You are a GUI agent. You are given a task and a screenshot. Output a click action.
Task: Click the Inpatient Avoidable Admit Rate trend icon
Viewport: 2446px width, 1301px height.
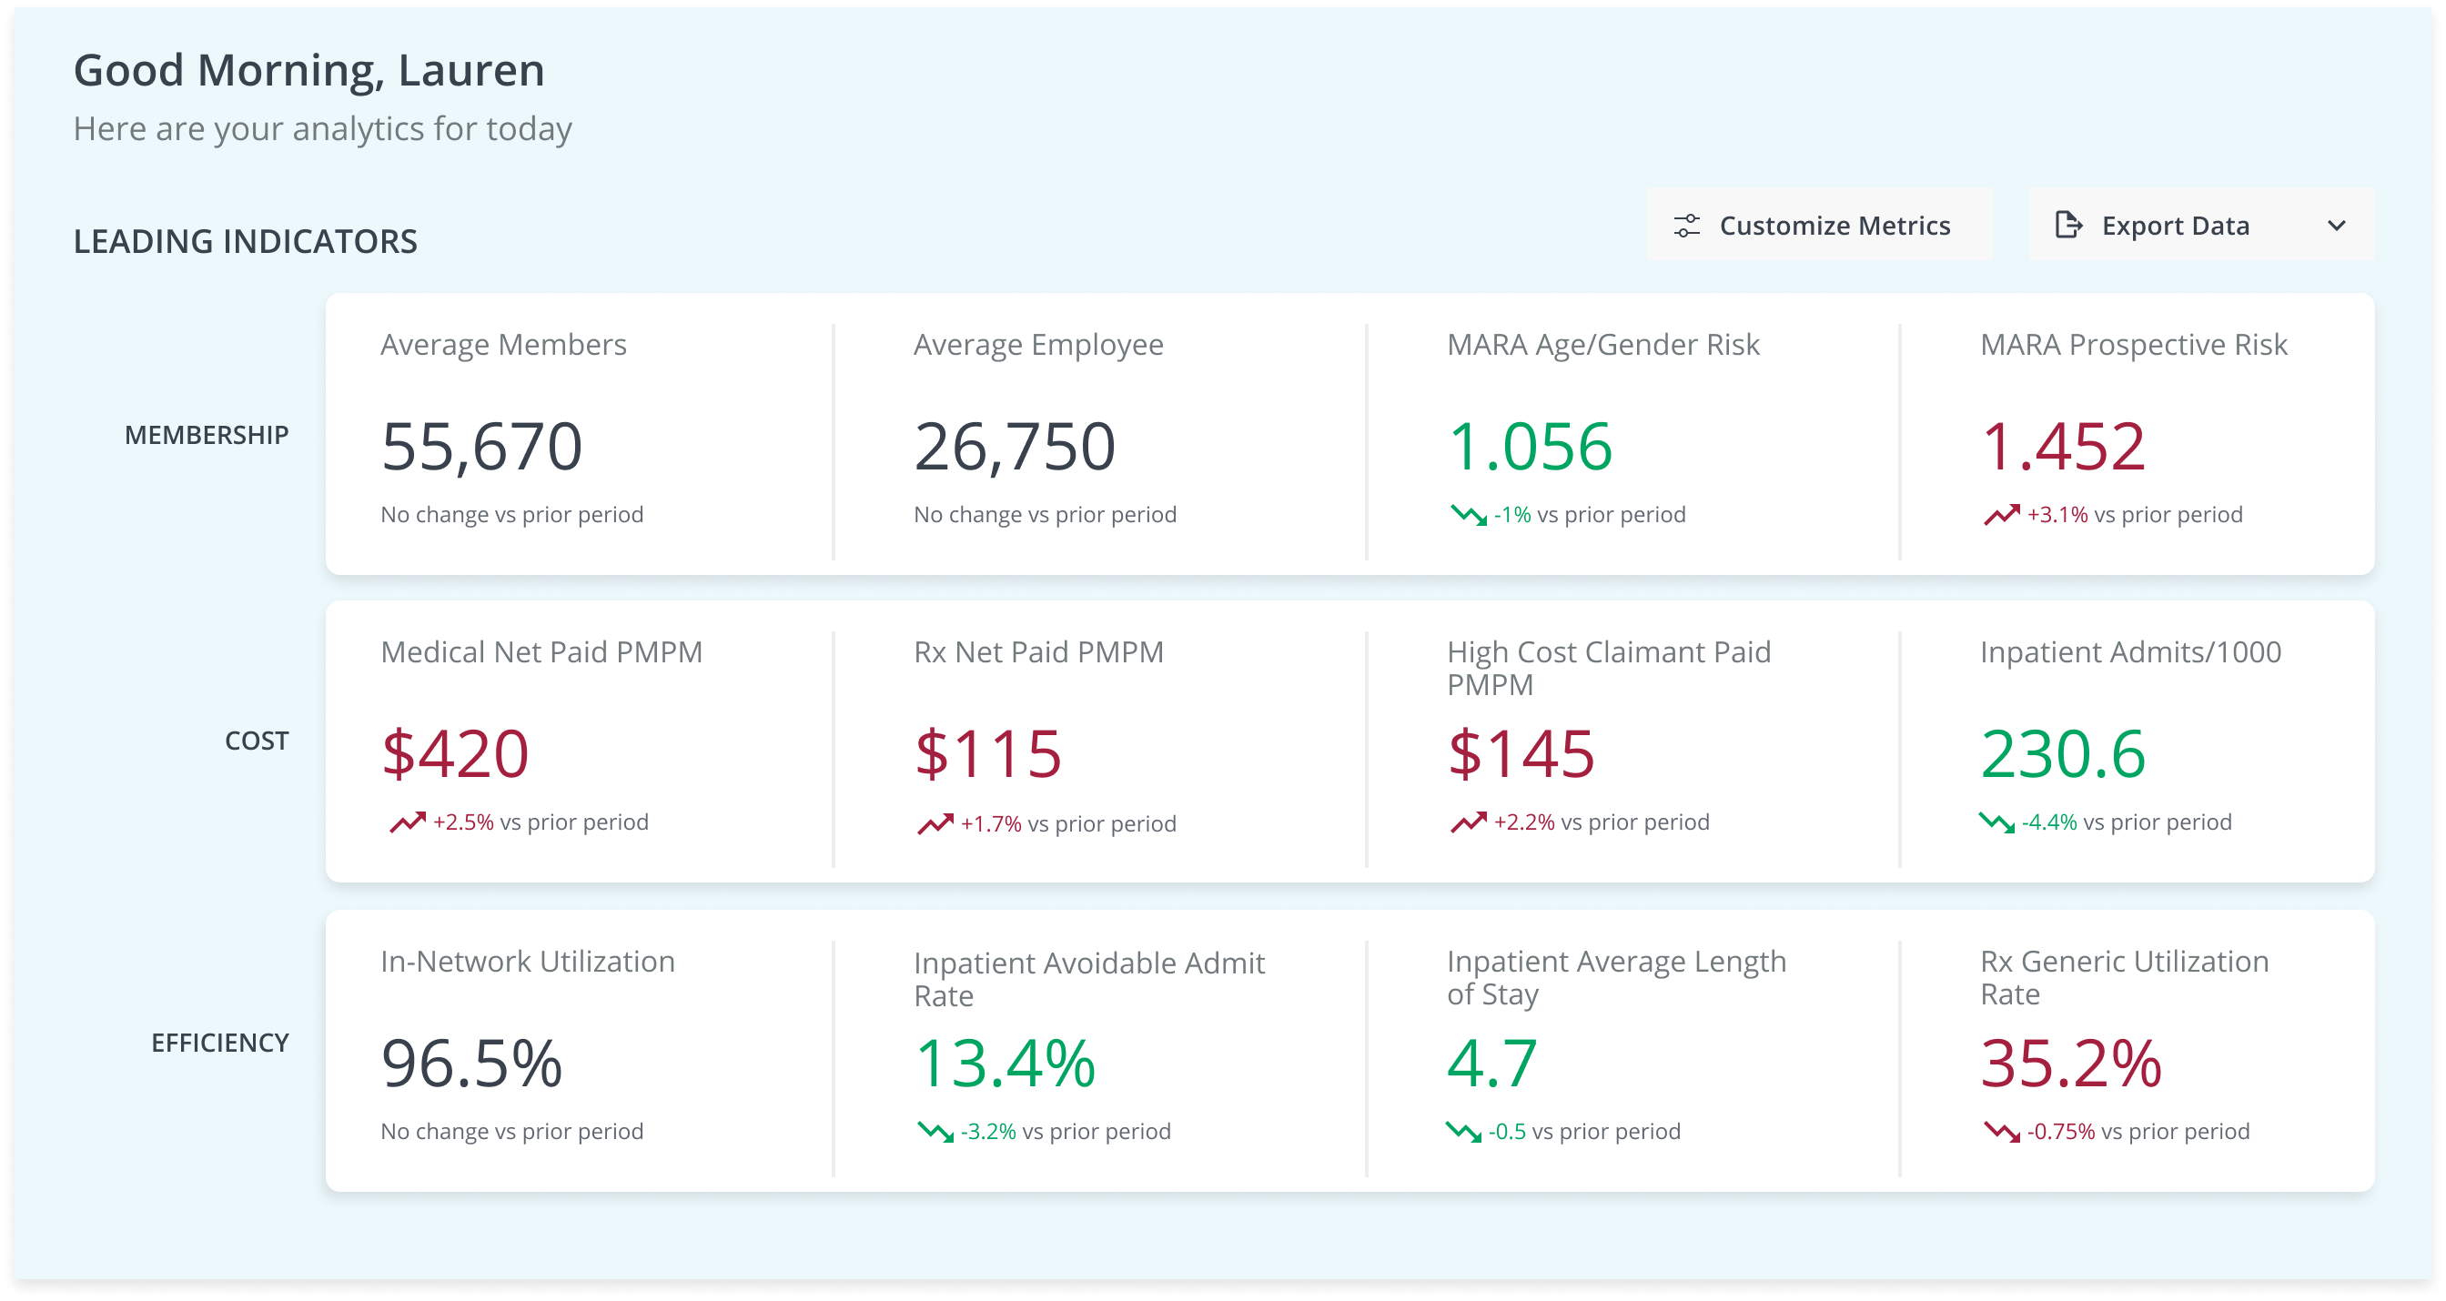[935, 1132]
